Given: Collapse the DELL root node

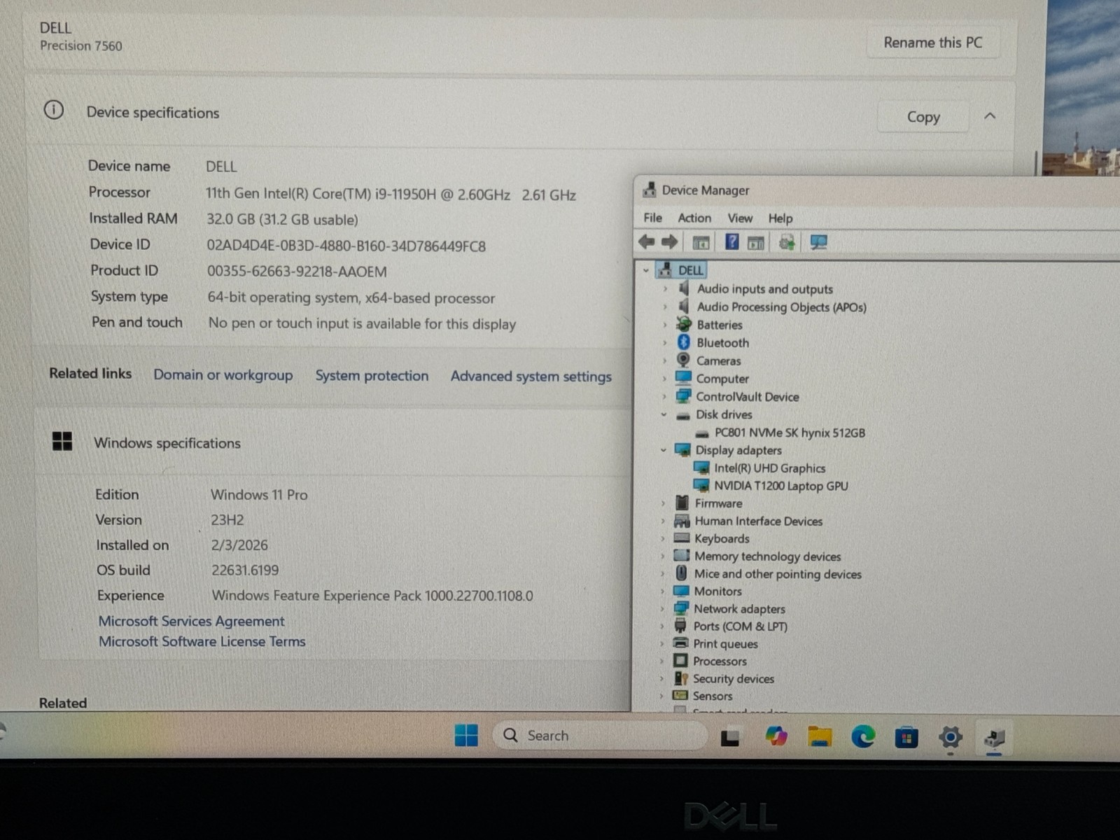Looking at the screenshot, I should 646,270.
